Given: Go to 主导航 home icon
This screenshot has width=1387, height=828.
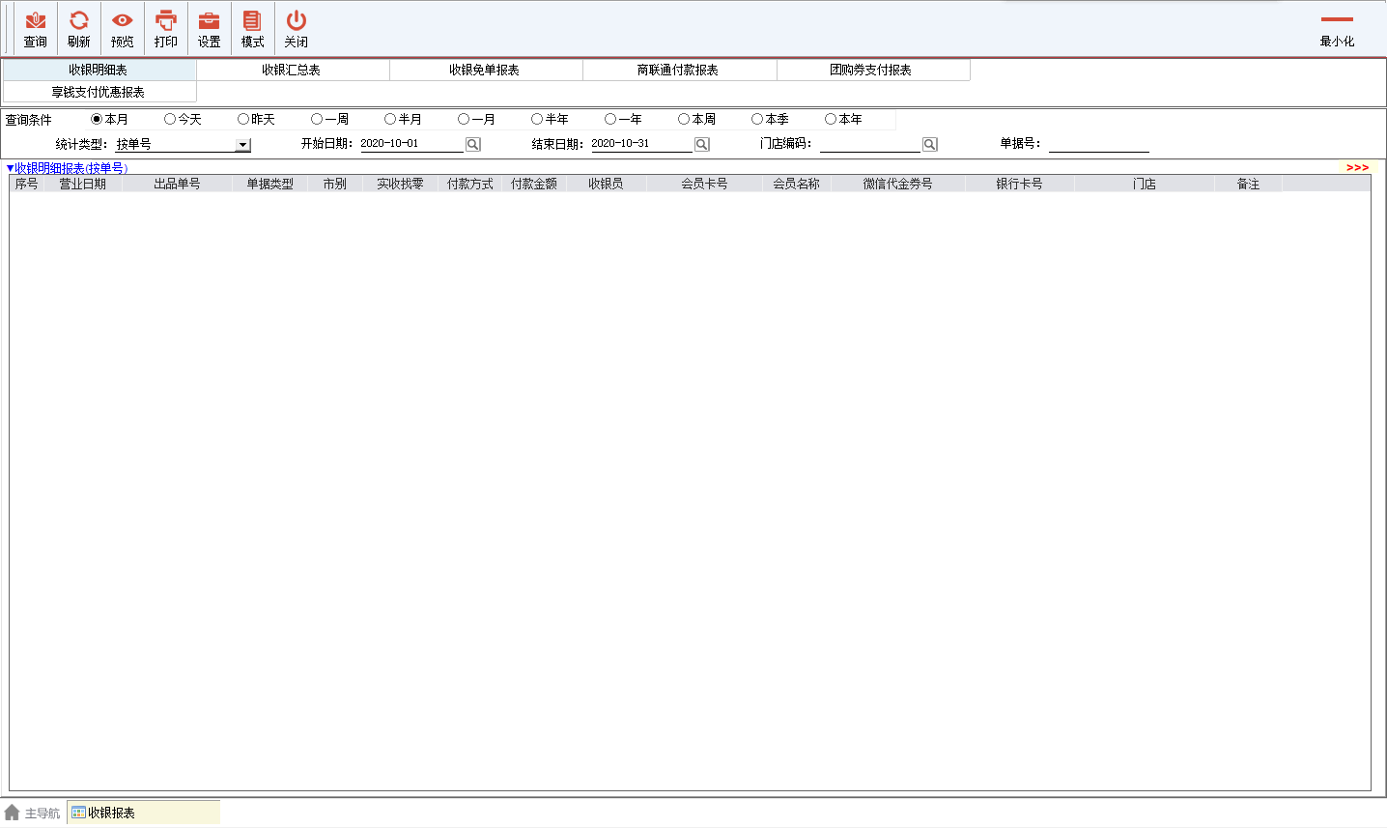Looking at the screenshot, I should tap(12, 813).
